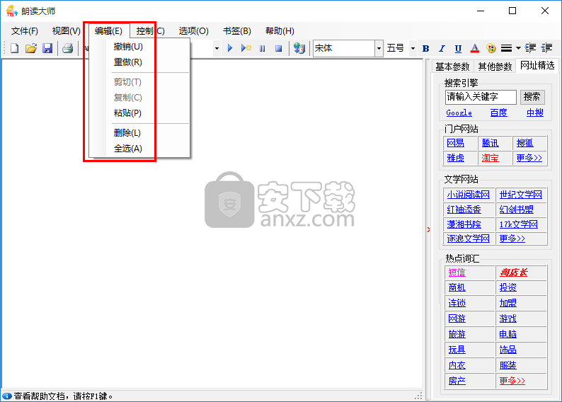Click the Save floppy disk icon
562x402 pixels.
[47, 48]
